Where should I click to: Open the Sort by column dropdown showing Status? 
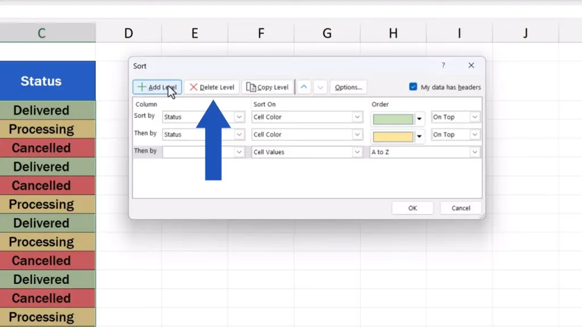[240, 117]
